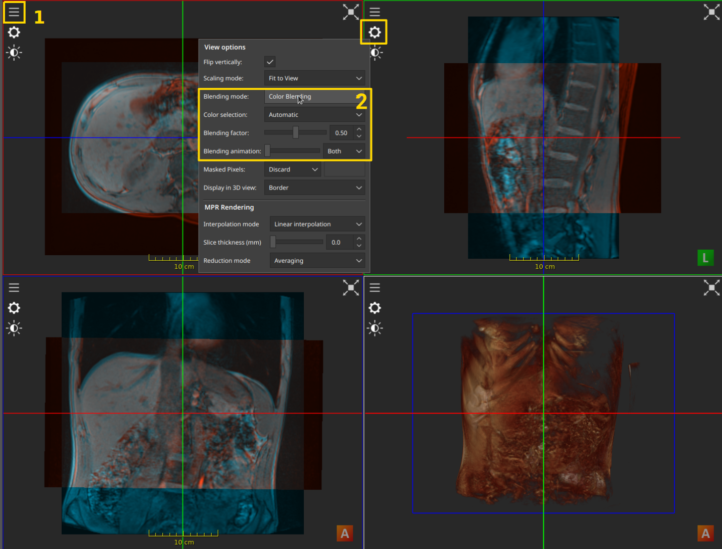The height and width of the screenshot is (549, 722).
Task: Expand the Color selection dropdown
Action: [314, 115]
